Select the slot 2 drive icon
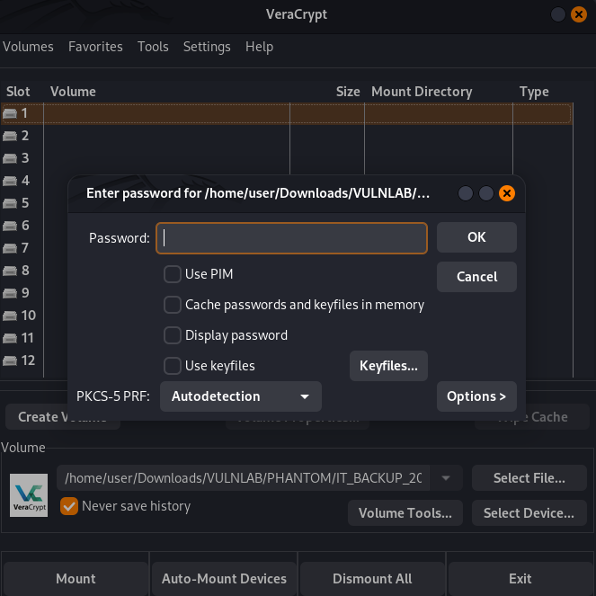 point(10,136)
